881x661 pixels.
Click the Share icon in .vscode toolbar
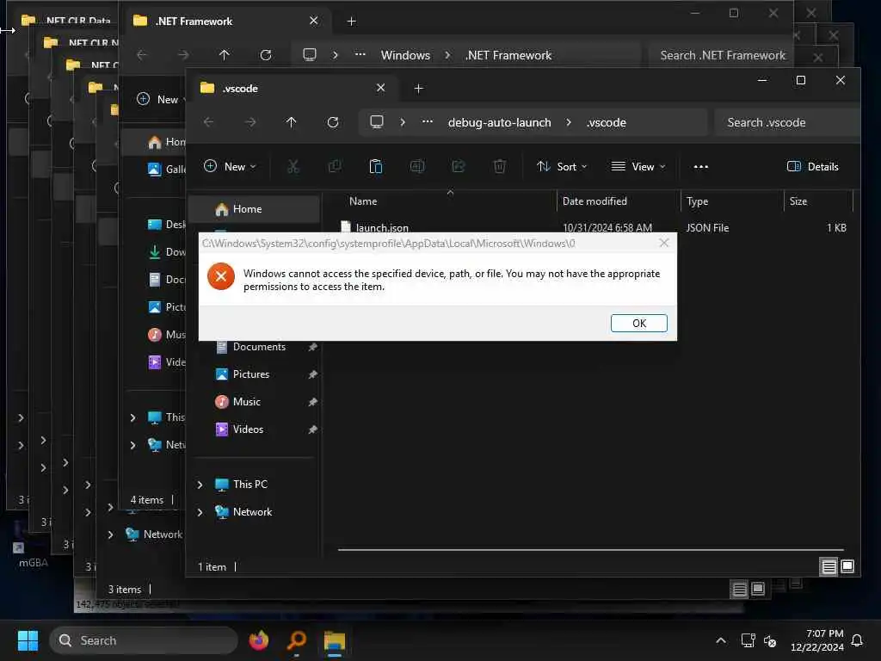[x=459, y=166]
